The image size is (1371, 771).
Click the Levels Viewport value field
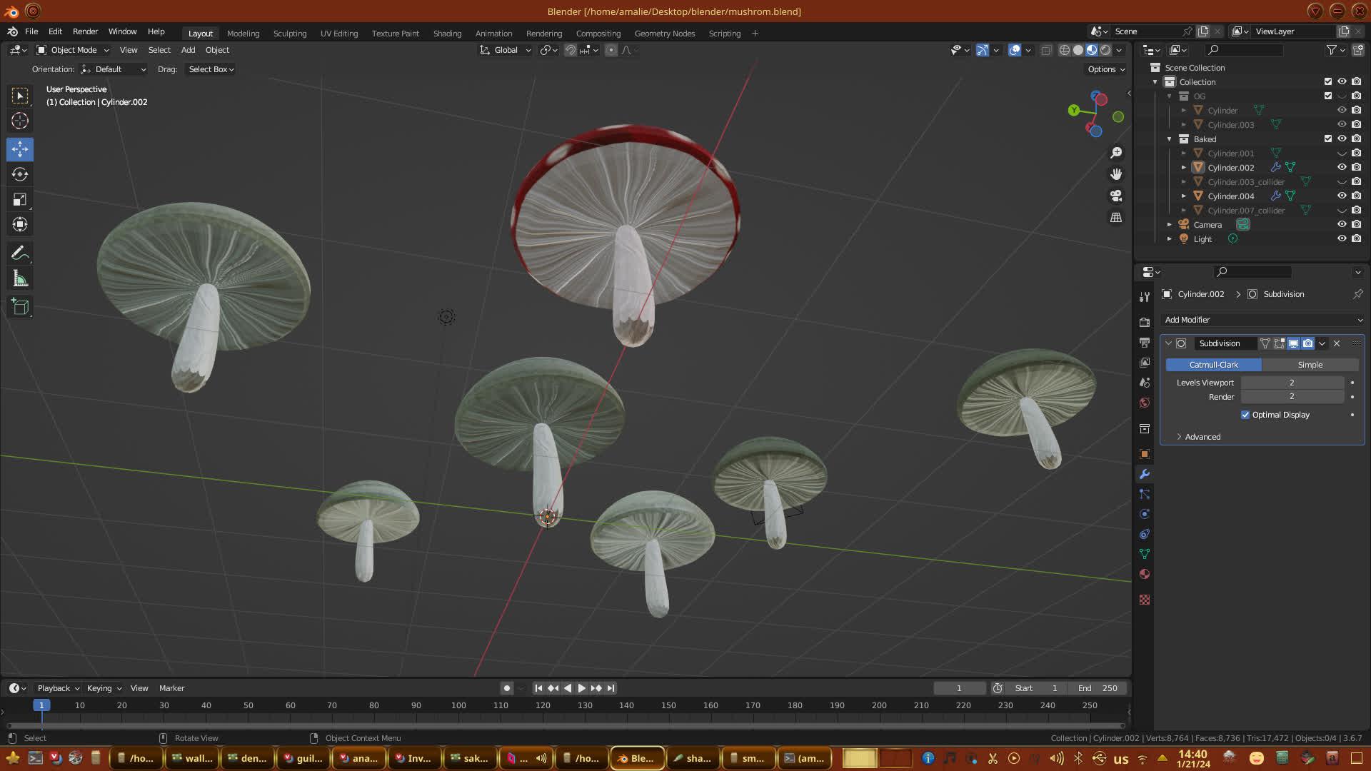(x=1292, y=383)
